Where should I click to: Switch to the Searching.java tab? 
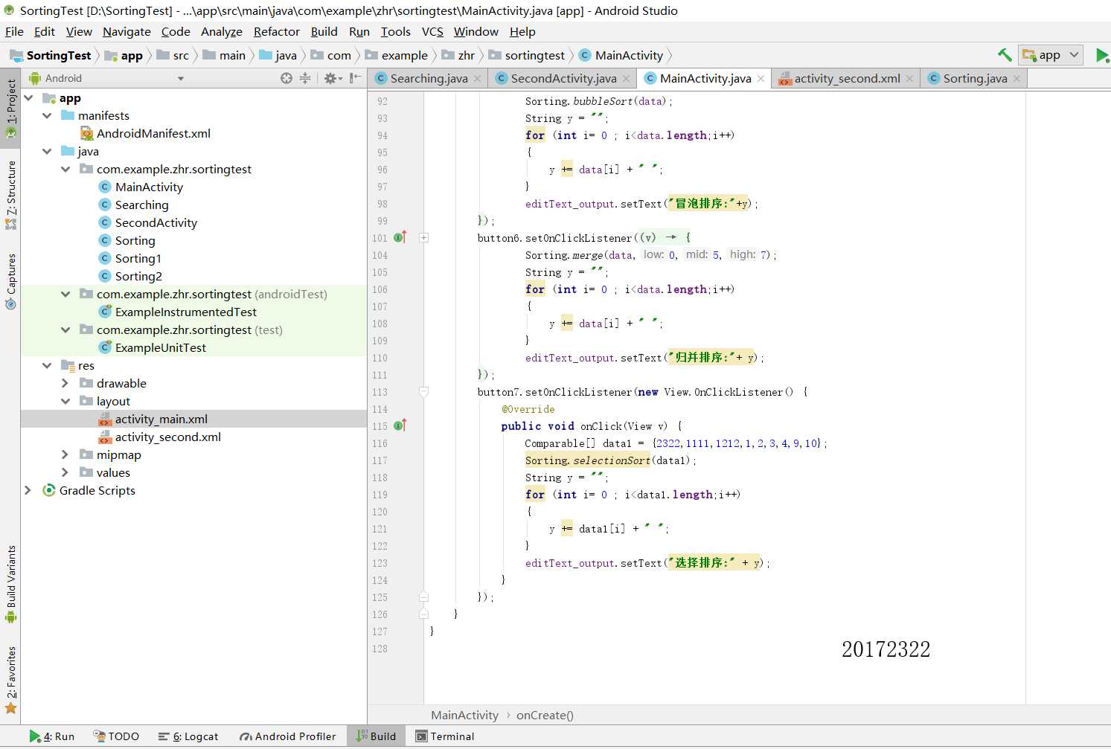pyautogui.click(x=429, y=79)
